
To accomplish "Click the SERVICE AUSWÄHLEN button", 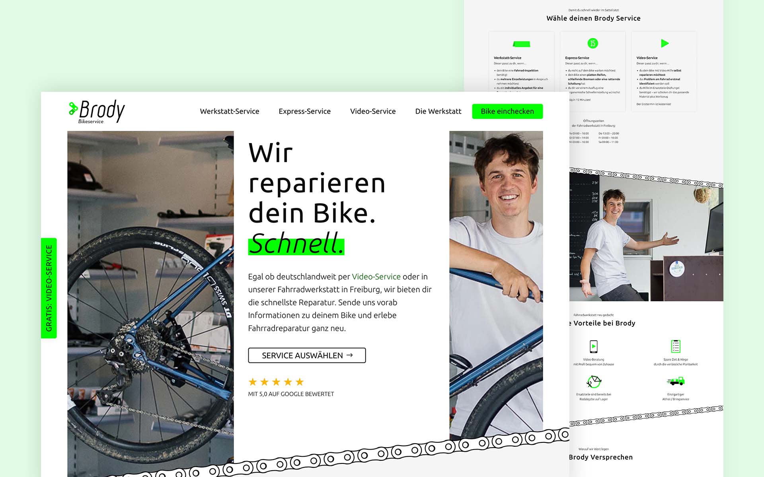I will [x=307, y=355].
